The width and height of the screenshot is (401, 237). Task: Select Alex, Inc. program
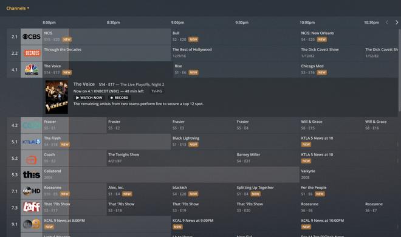tap(139, 191)
